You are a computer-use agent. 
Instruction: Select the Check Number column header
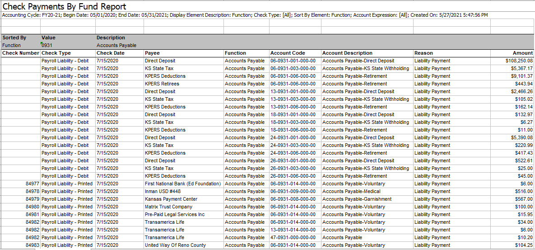tap(21, 53)
